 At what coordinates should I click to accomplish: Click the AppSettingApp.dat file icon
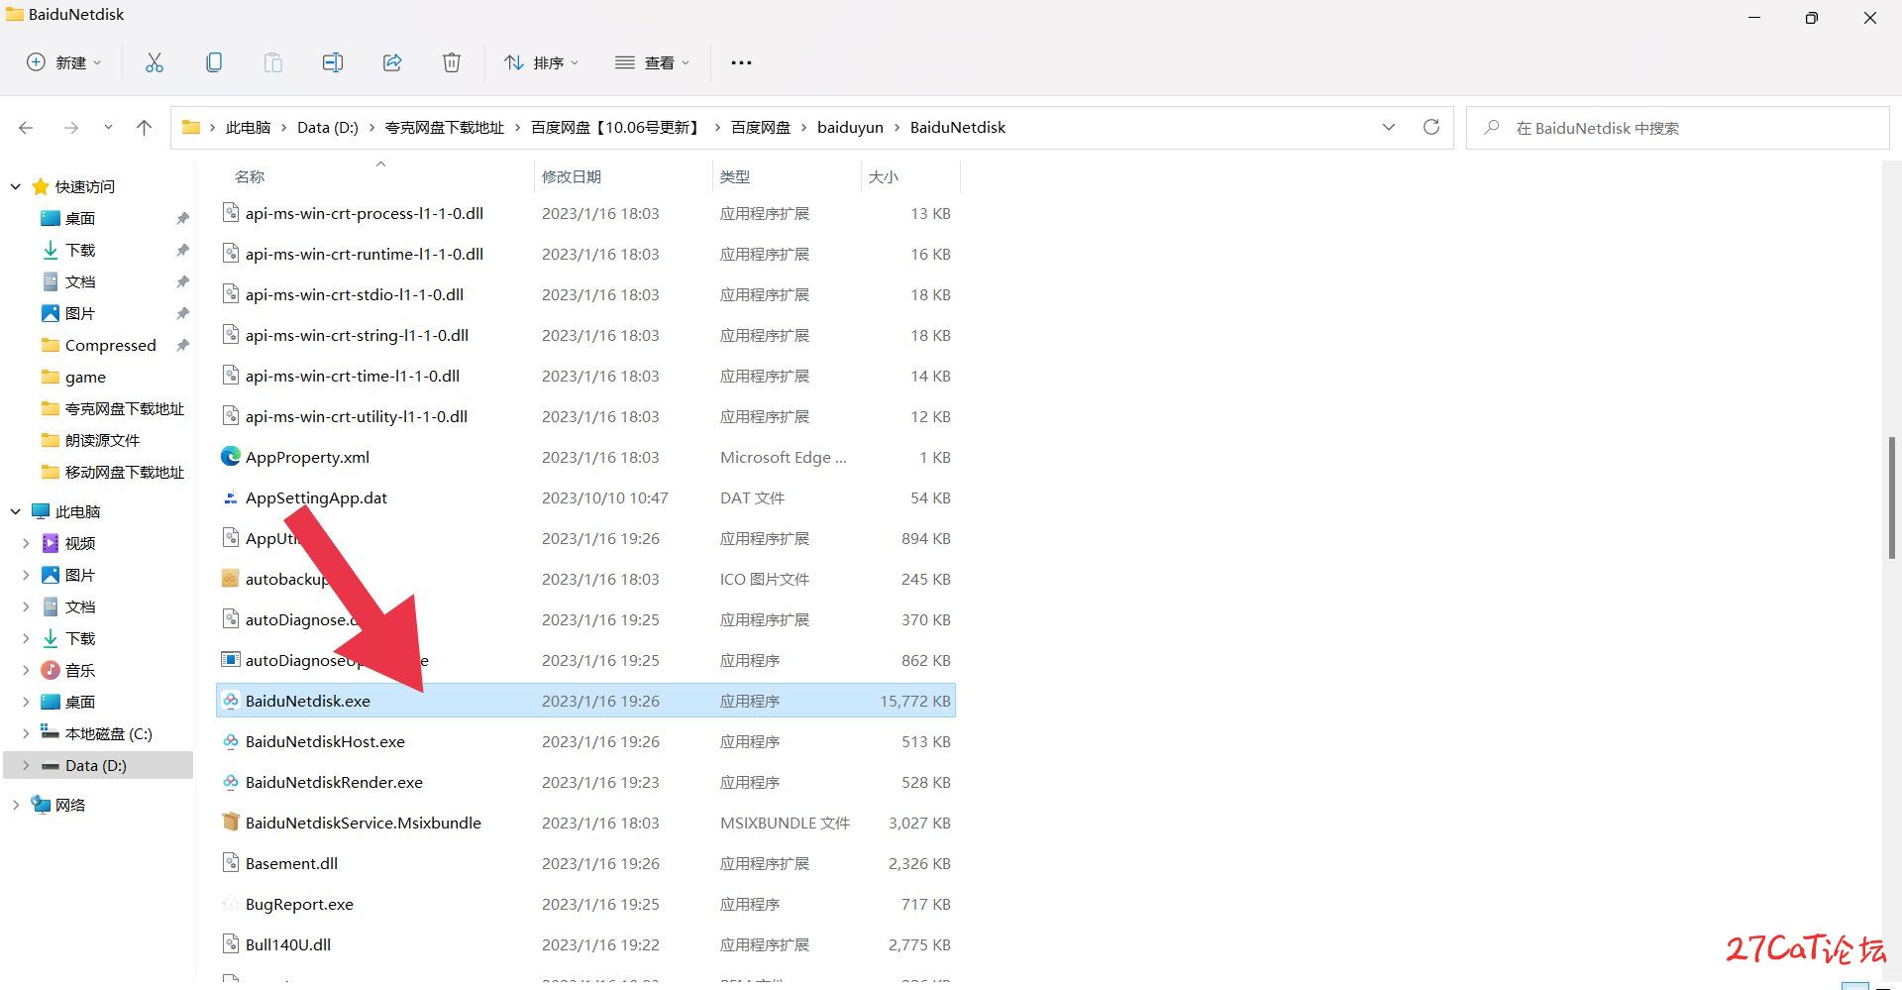231,497
